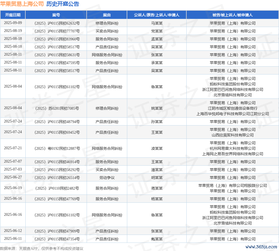Screen dimensions: 279x251
Task: Click the 2025-09-09 hearing date cell
Action: click(x=13, y=23)
